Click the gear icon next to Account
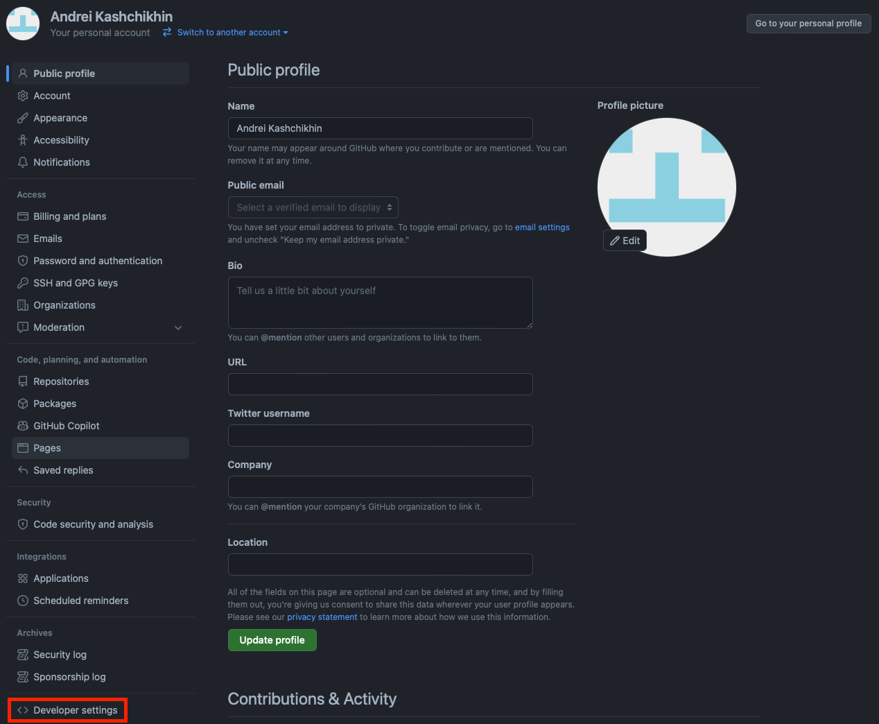This screenshot has width=879, height=724. coord(23,96)
